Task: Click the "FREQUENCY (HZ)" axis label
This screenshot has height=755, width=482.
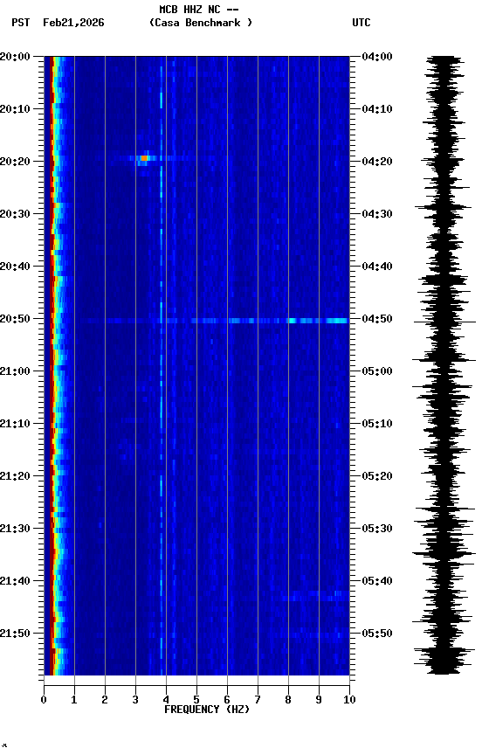Action: point(207,710)
